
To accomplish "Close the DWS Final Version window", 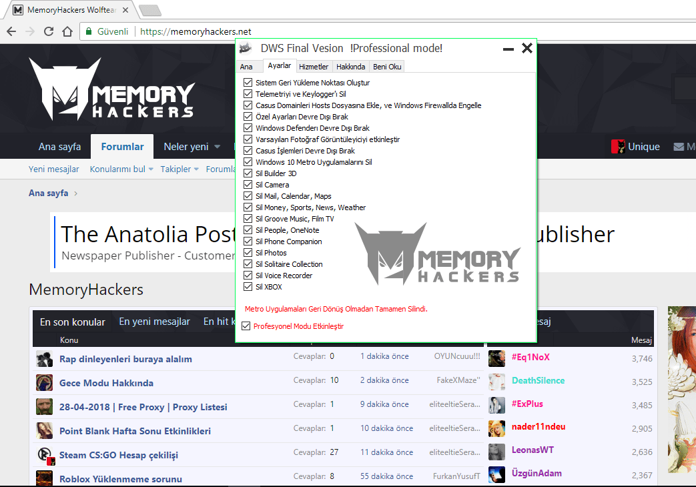I will 527,48.
